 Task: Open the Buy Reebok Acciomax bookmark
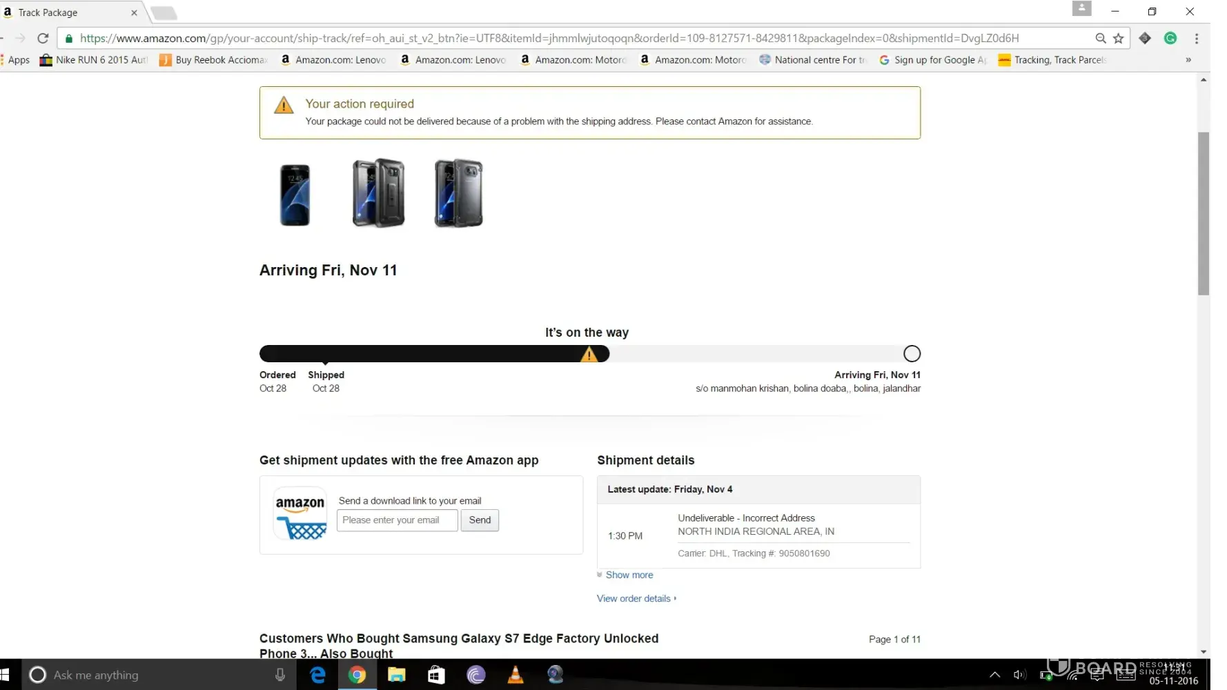tap(213, 60)
